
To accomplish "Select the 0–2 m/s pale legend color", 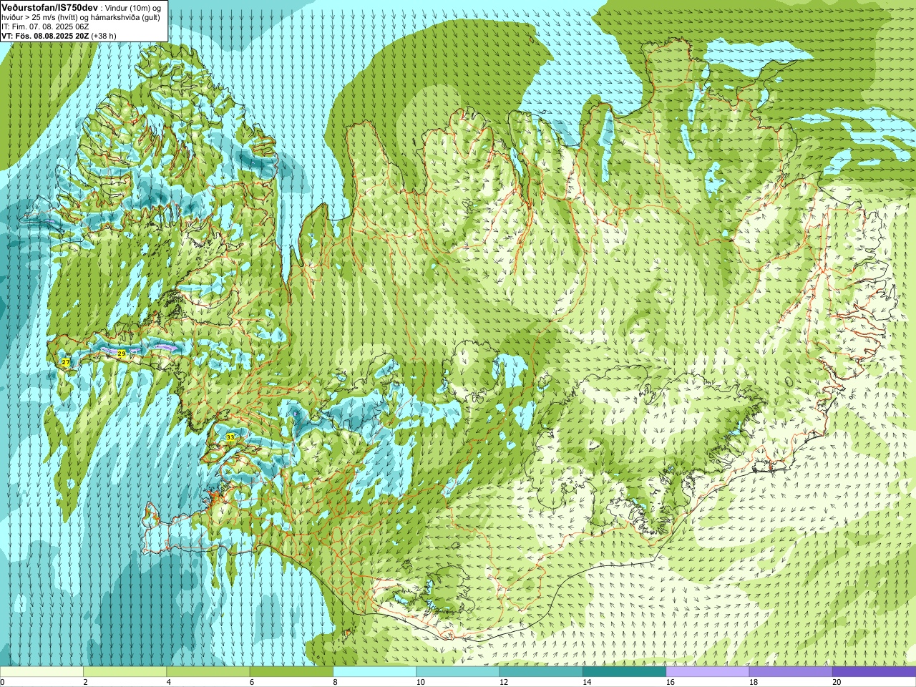I will click(x=42, y=672).
